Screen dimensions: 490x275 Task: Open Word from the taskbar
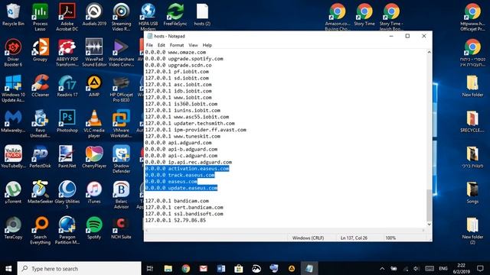pos(221,268)
